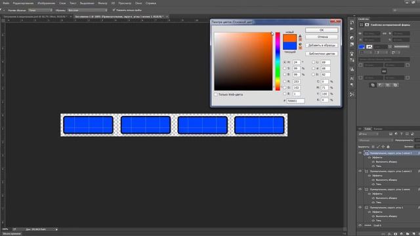Screen dimensions: 420x236
Task: Open the Изображение menu
Action: [47, 3]
